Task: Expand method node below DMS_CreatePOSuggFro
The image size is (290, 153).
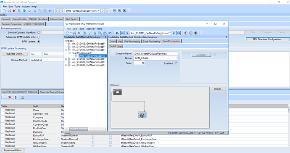Action: pos(66,59)
